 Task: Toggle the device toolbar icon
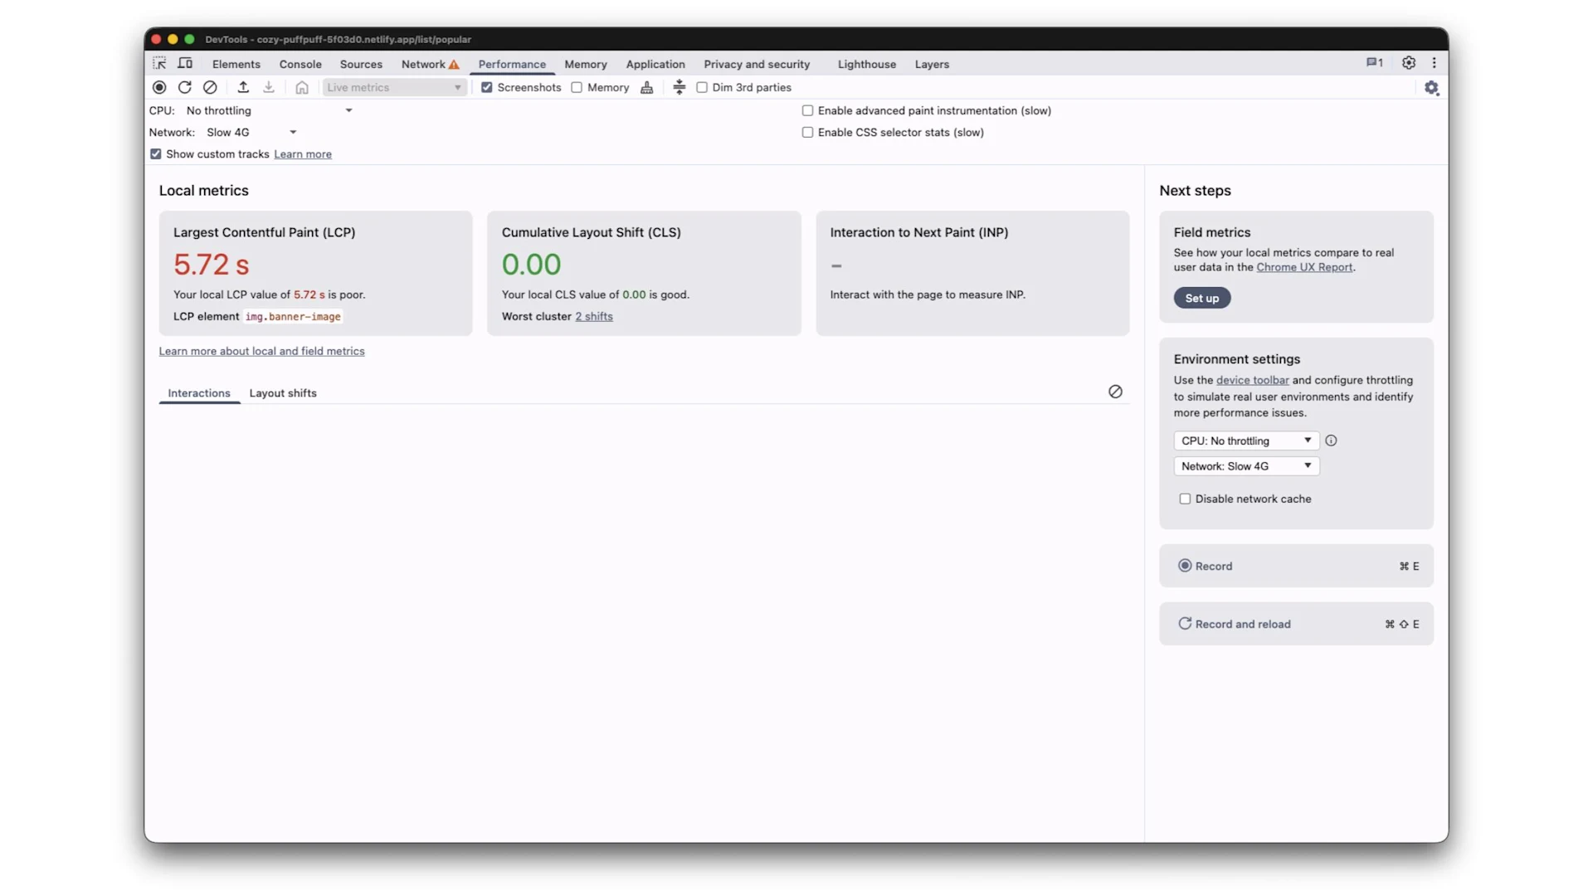tap(185, 63)
